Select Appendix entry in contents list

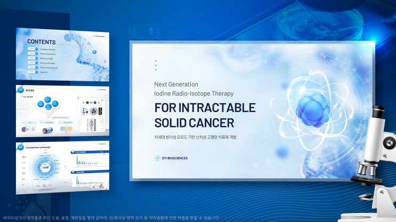(44, 72)
